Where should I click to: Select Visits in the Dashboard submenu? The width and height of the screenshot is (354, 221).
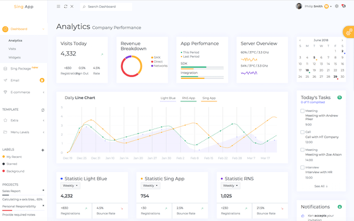[12, 49]
